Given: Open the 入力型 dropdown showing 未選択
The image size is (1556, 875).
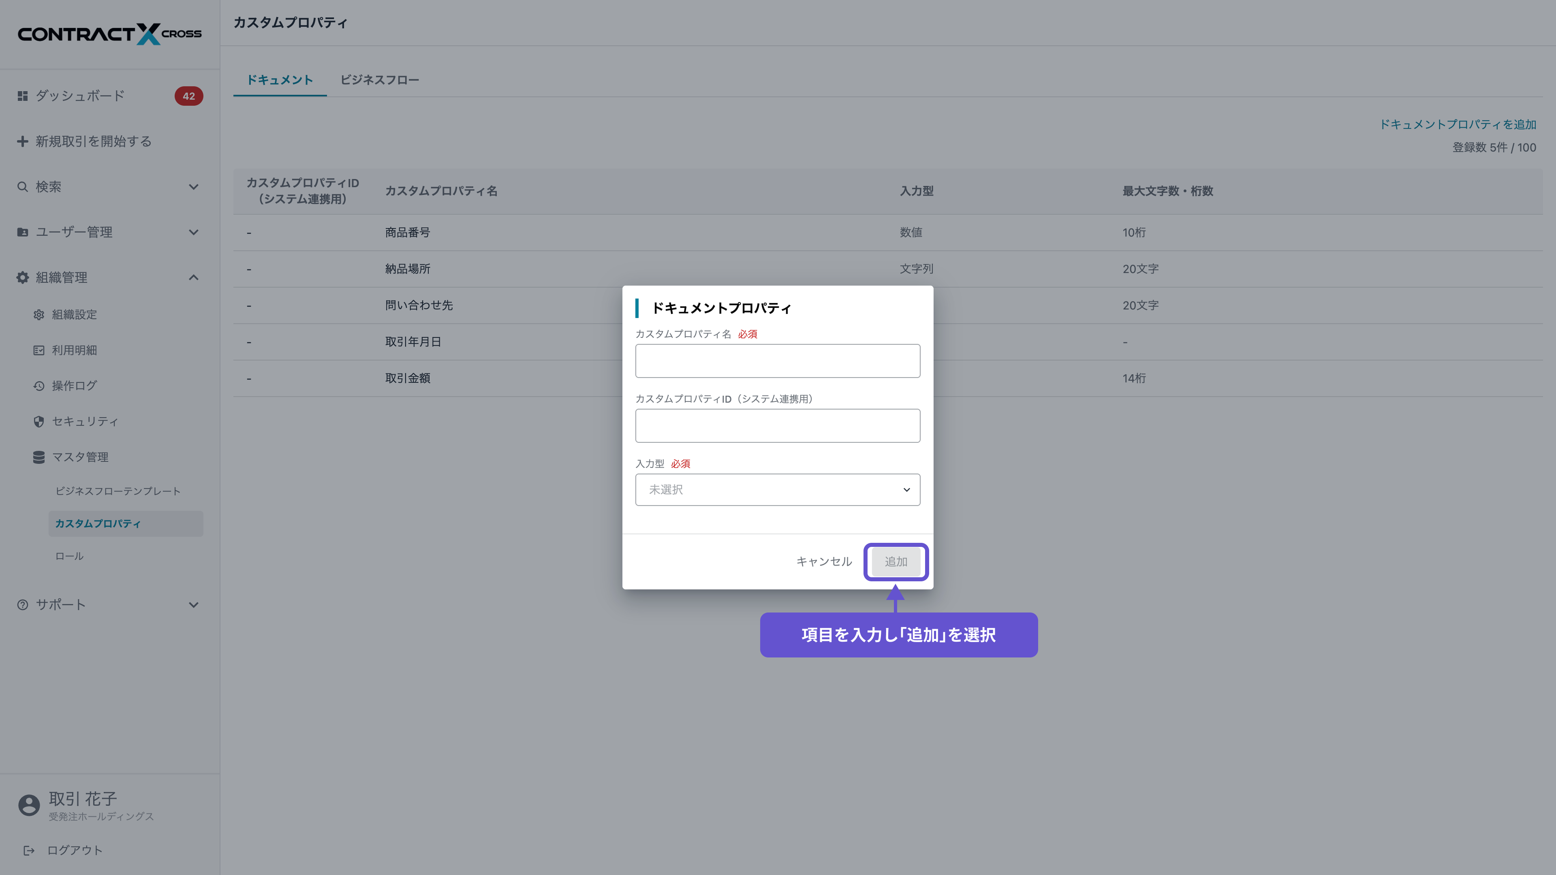Looking at the screenshot, I should pos(778,490).
